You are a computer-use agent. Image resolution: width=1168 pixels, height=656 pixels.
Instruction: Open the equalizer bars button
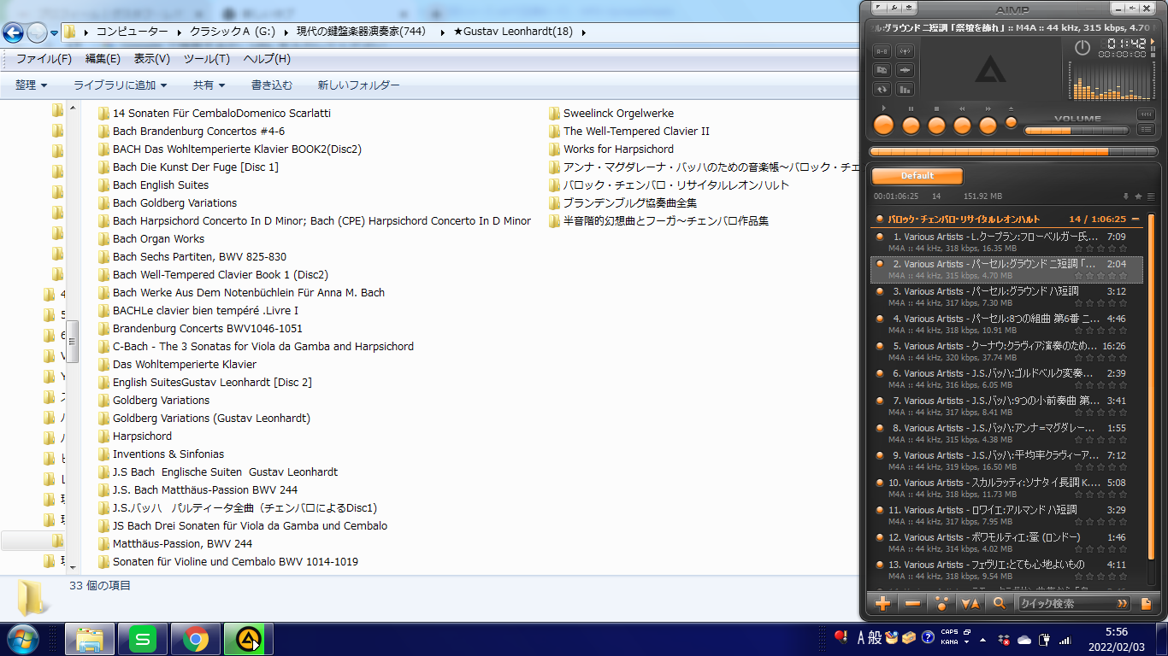click(x=905, y=89)
